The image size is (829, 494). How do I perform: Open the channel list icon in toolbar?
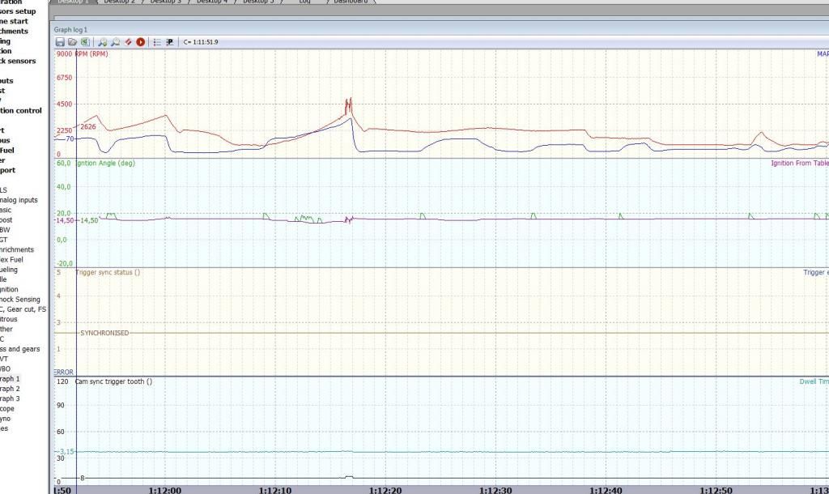[x=157, y=42]
